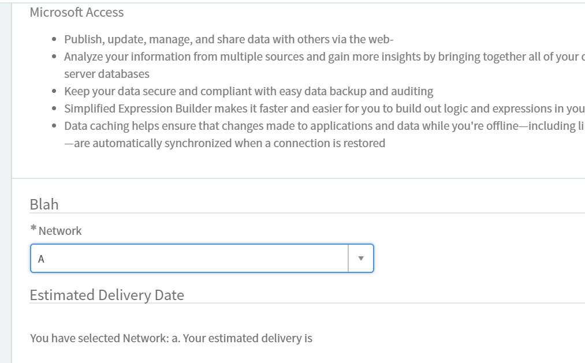Click the required asterisk beside Network

coord(33,230)
